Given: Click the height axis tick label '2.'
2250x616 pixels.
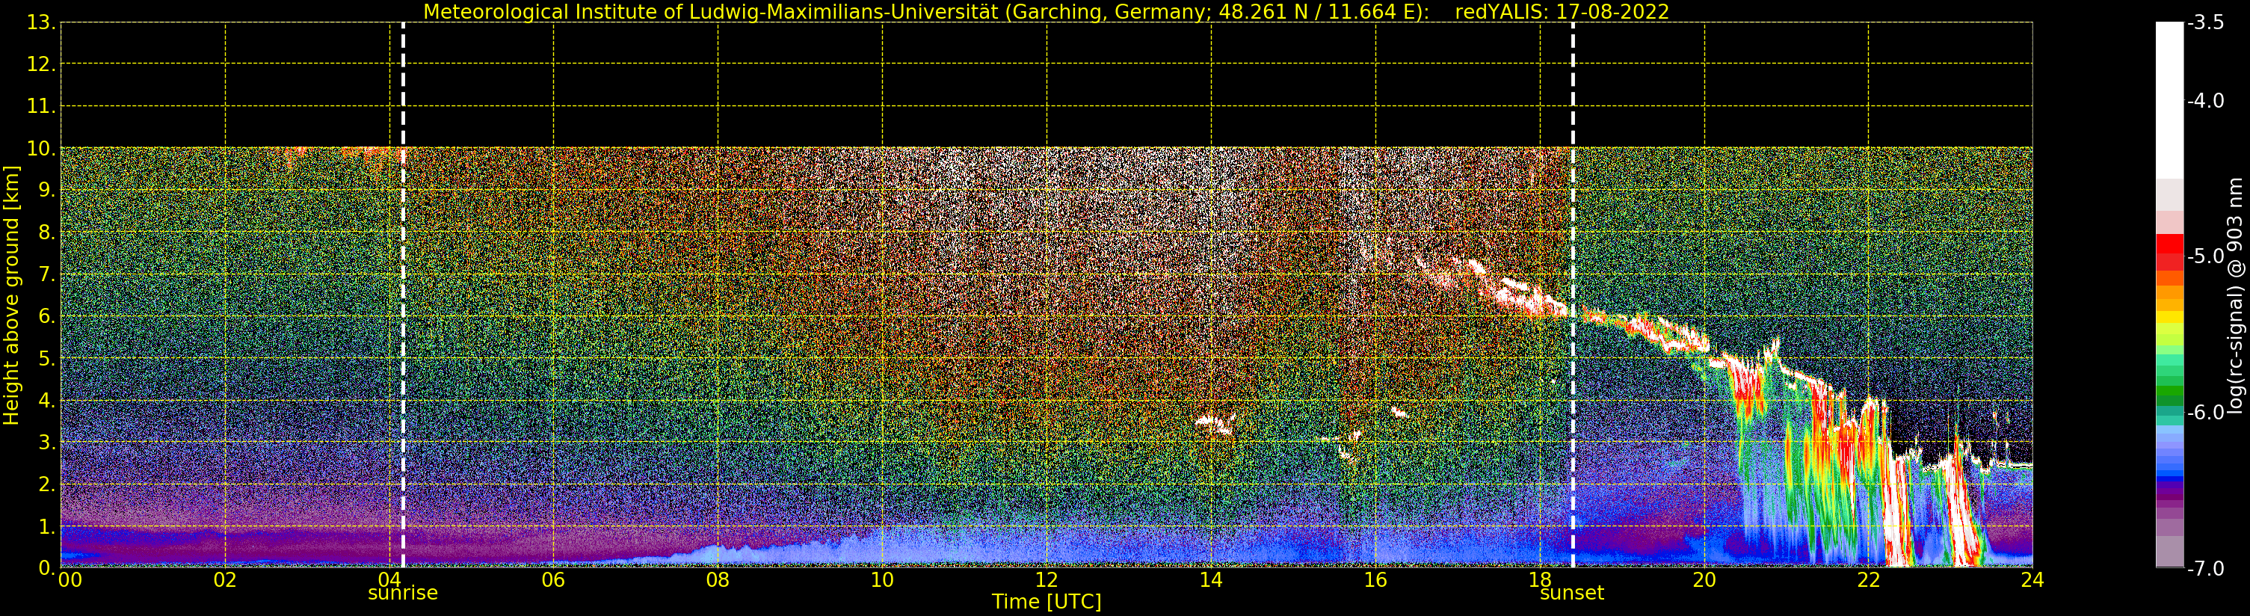Looking at the screenshot, I should [x=46, y=485].
